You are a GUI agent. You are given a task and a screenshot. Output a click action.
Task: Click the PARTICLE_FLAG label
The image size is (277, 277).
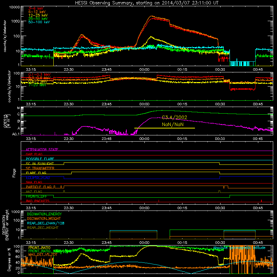tap(39, 187)
